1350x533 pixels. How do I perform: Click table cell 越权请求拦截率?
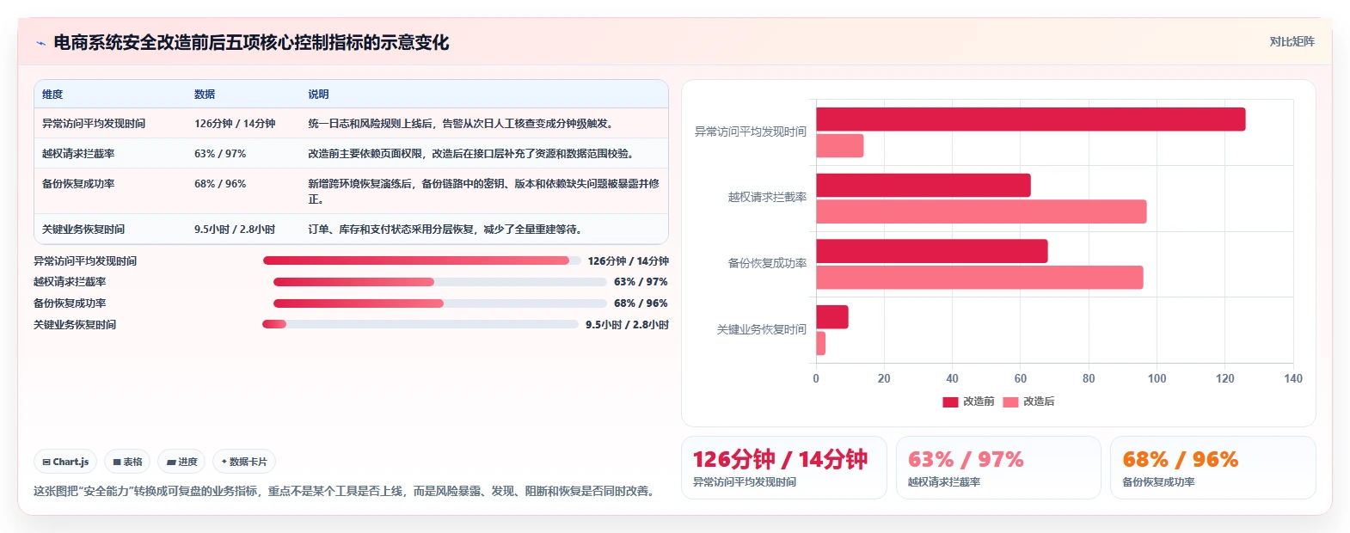78,154
